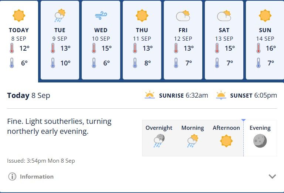The height and width of the screenshot is (193, 284).
Task: Click the red high temperature thermometer for Today
Action: pos(12,48)
